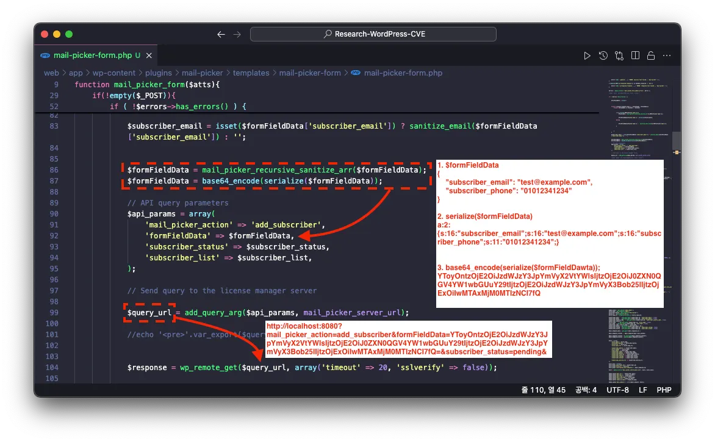Screen dimensions: 715x442
Task: Click line number 86 in the gutter
Action: point(54,170)
